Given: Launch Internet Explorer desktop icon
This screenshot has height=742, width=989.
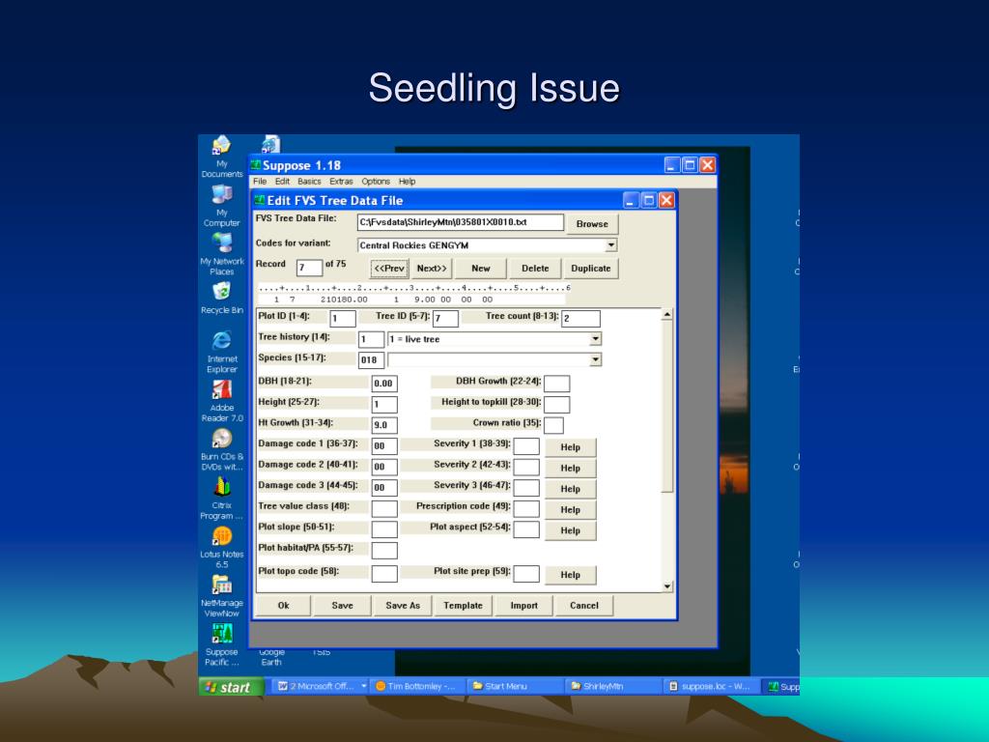Looking at the screenshot, I should click(221, 352).
